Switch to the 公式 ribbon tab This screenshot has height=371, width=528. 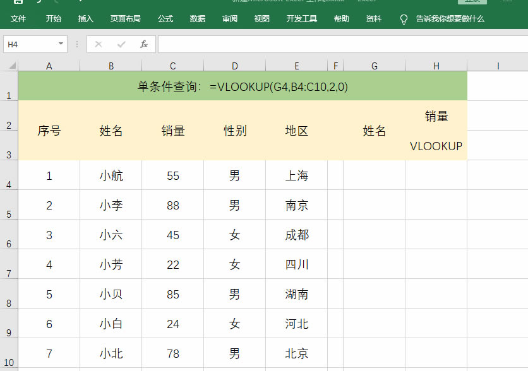coord(165,19)
